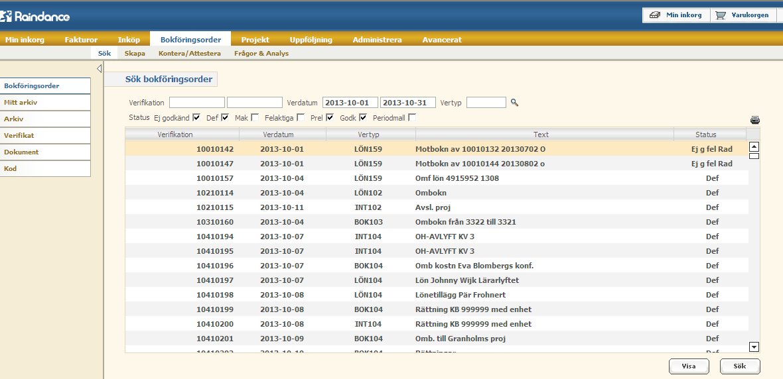
Task: Sort by the Verdatum column header
Action: coord(283,134)
